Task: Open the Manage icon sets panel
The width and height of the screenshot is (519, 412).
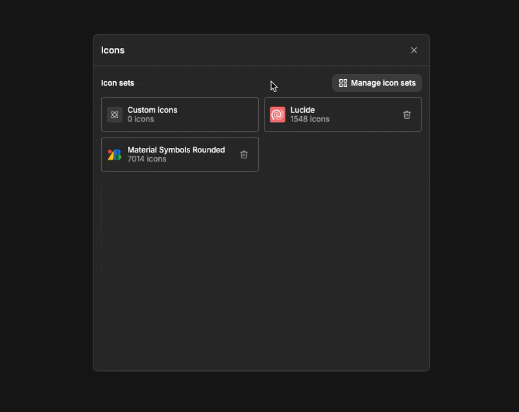Action: point(377,83)
